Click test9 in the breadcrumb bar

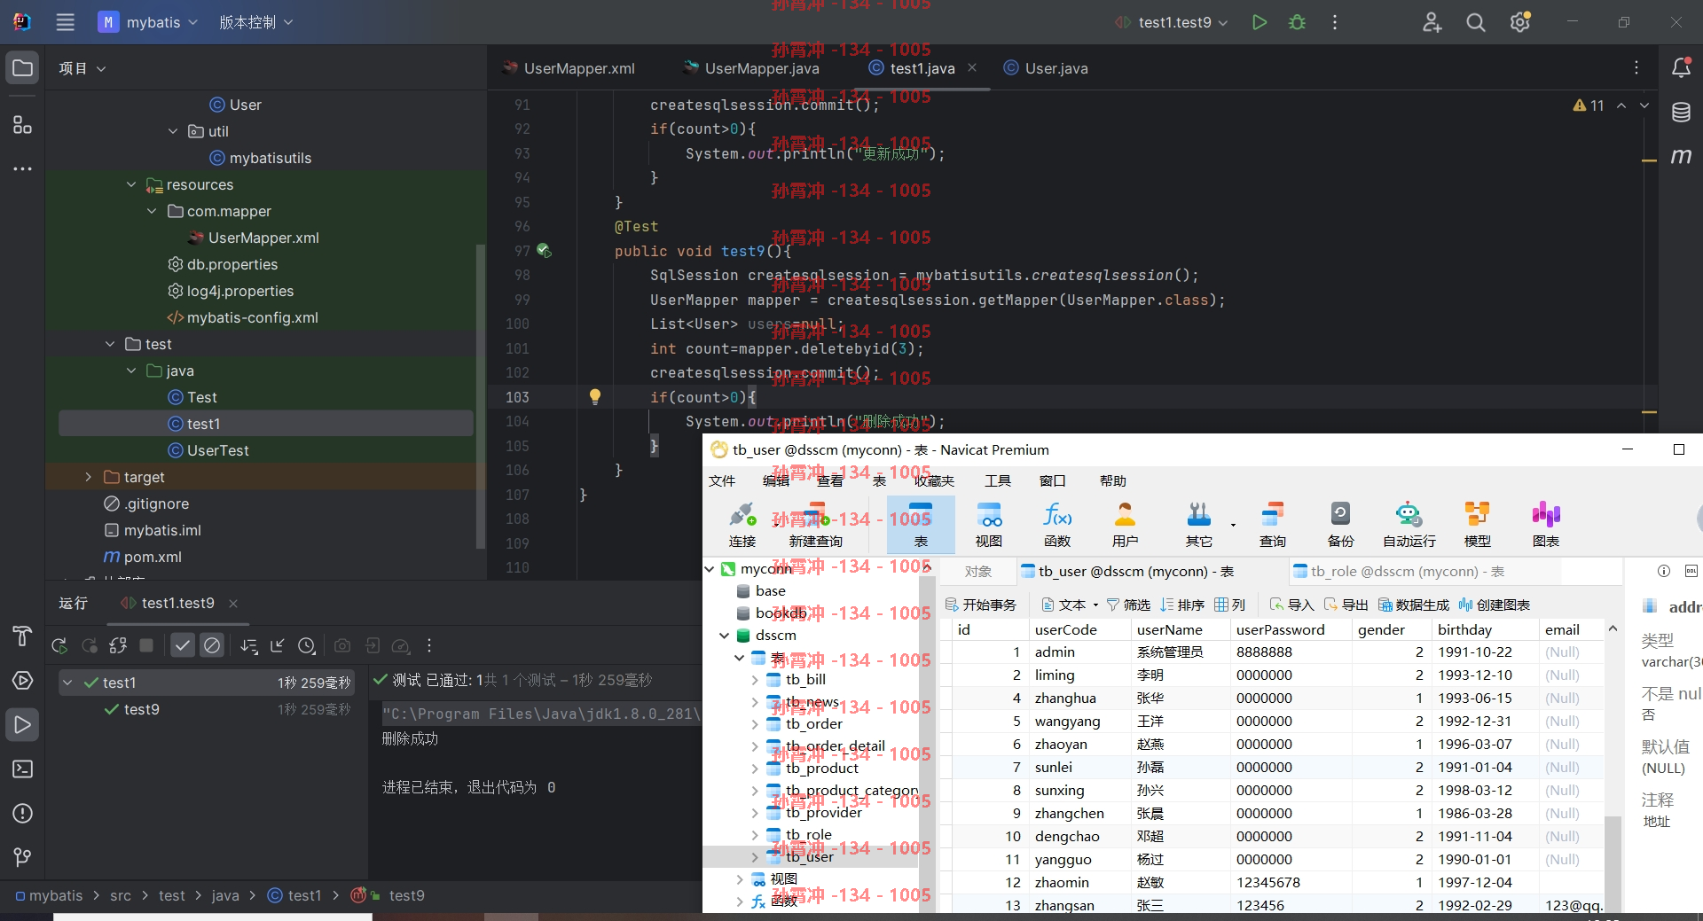[406, 895]
